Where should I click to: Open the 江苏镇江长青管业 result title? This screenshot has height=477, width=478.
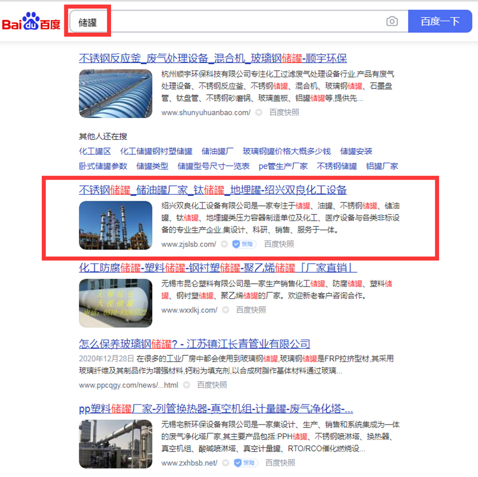coord(194,344)
